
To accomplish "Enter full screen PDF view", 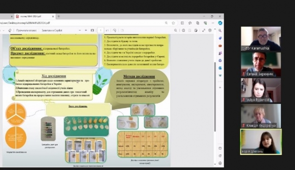I will tap(204, 30).
